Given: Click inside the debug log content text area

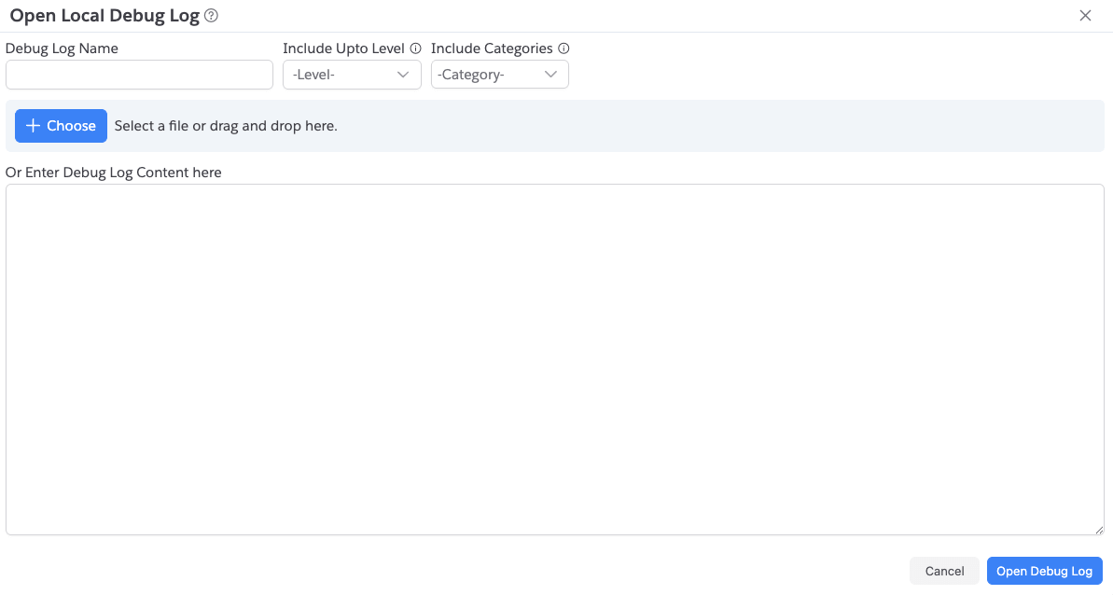Looking at the screenshot, I should point(554,359).
